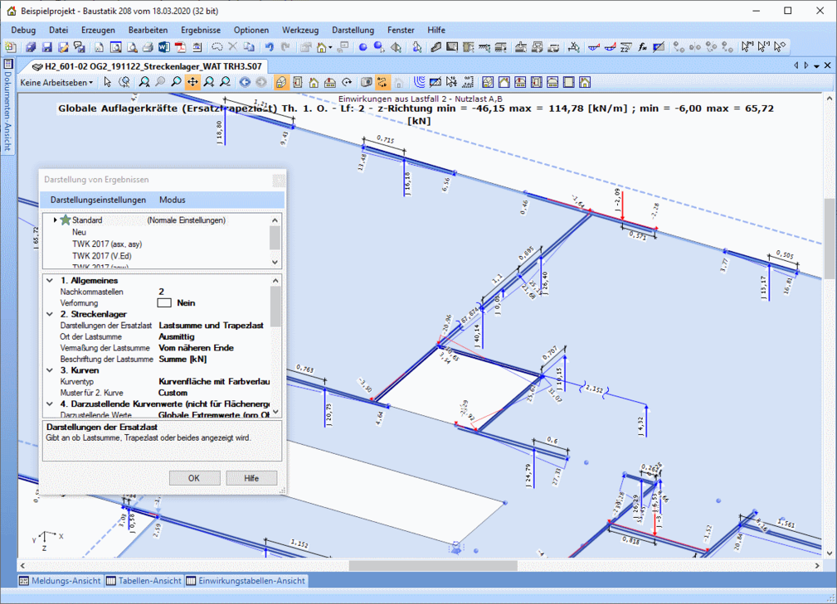The image size is (837, 604).
Task: Collapse the 1. Allgemeines section
Action: pos(50,281)
